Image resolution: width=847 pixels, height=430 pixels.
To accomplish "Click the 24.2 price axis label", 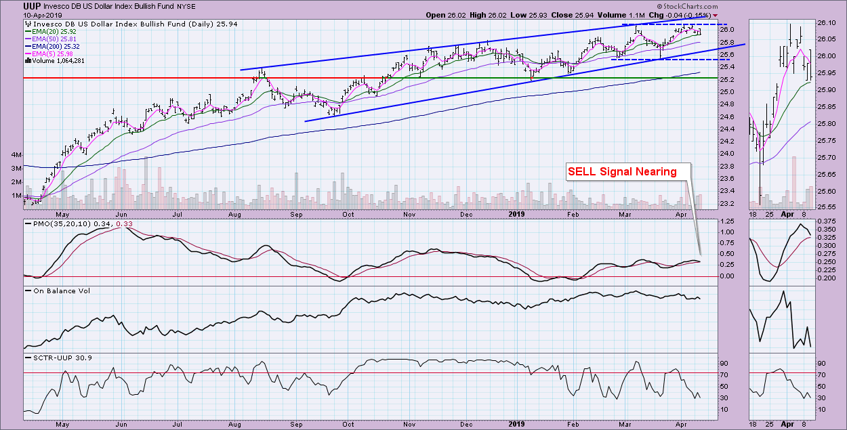I will (728, 142).
